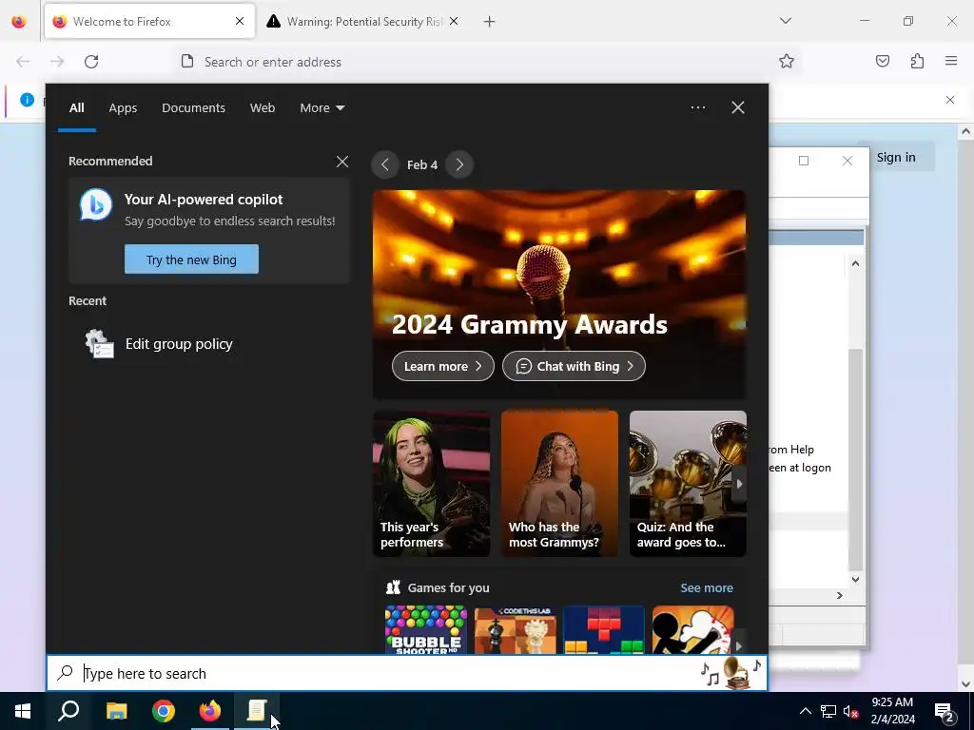This screenshot has height=730, width=974.
Task: Open network status tray icon
Action: 828,711
